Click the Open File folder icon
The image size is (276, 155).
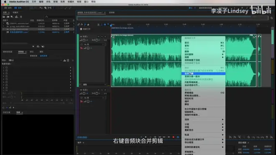click(x=4, y=17)
